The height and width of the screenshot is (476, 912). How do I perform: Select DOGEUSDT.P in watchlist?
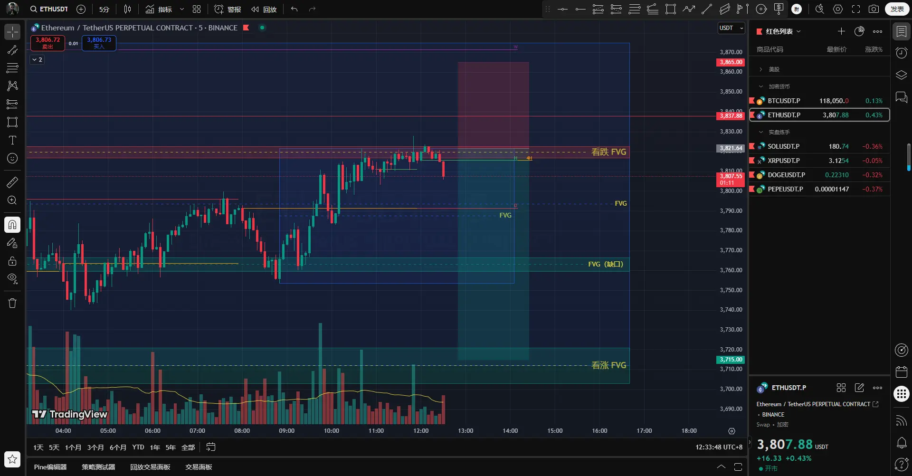pyautogui.click(x=819, y=175)
